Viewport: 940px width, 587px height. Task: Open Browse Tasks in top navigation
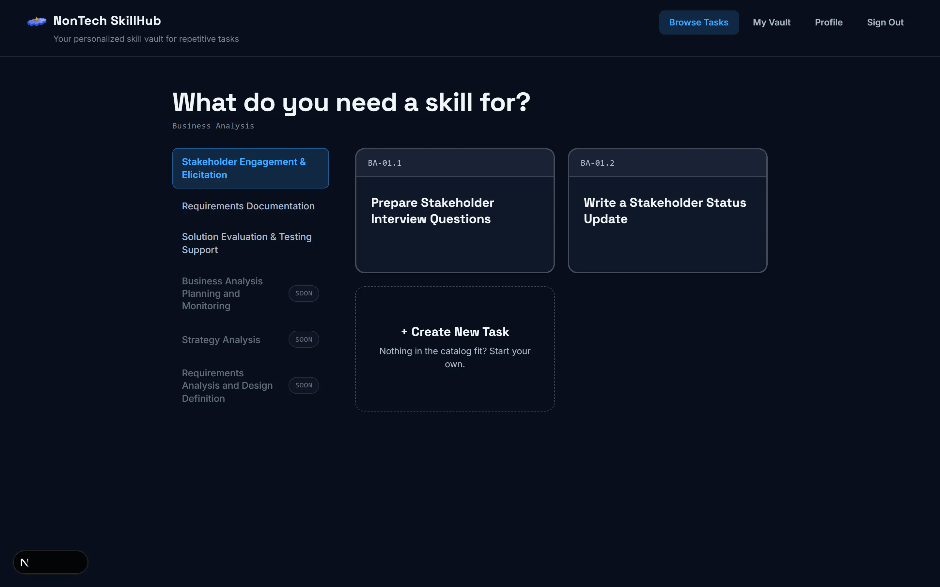tap(698, 23)
